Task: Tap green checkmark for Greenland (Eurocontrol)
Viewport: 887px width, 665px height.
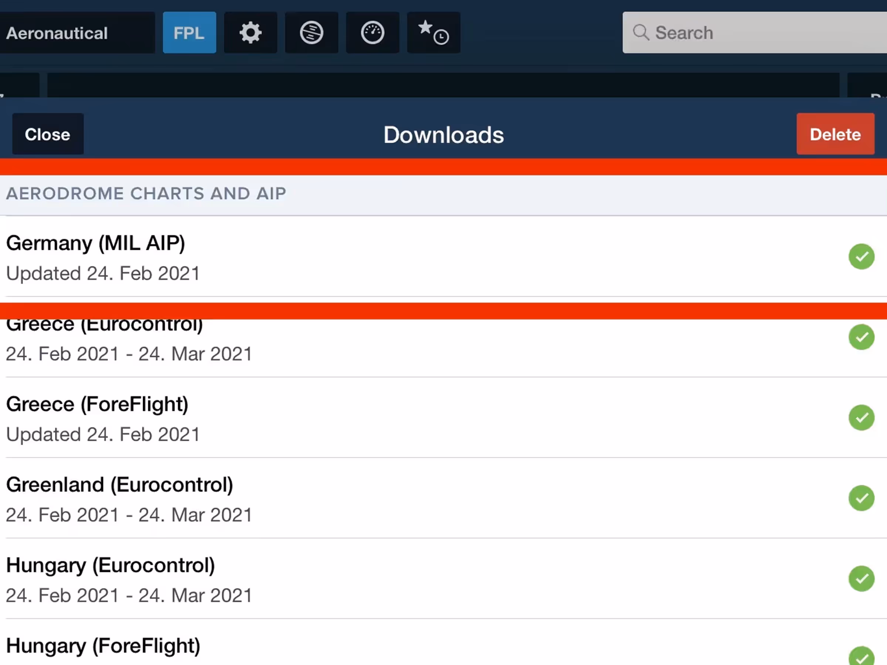Action: pyautogui.click(x=861, y=498)
